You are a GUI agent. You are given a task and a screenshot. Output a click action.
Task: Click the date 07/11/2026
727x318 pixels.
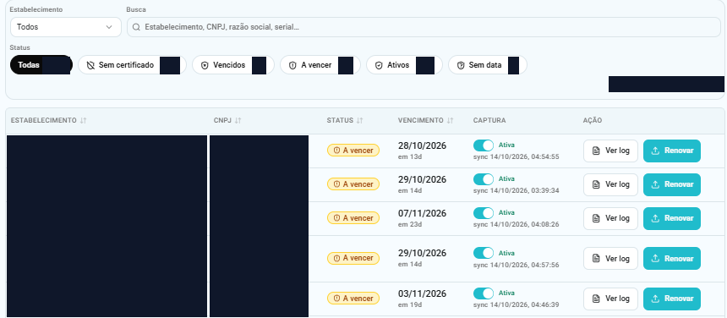[422, 214]
